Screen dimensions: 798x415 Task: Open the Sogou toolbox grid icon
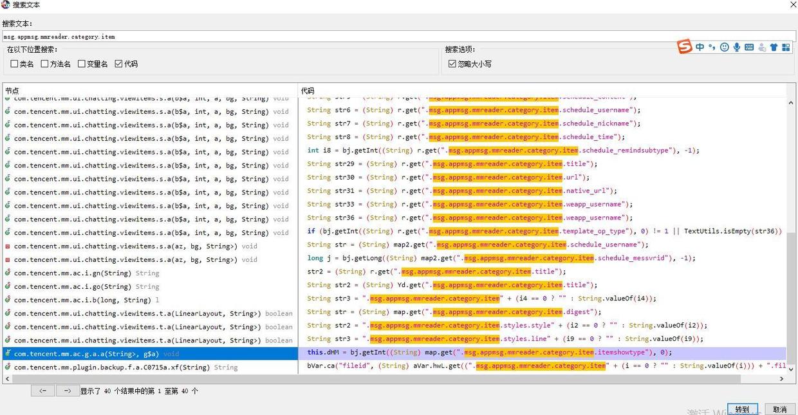[786, 46]
